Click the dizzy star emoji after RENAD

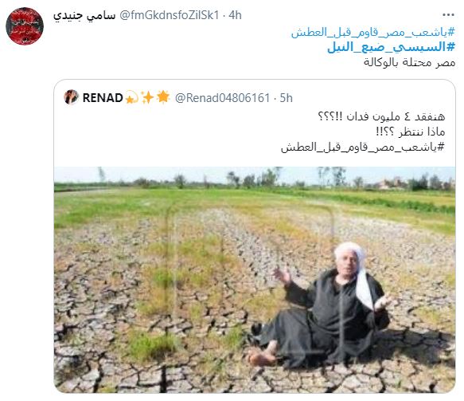(132, 97)
